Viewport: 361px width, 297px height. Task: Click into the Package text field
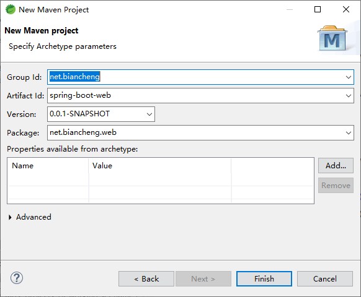click(x=196, y=132)
